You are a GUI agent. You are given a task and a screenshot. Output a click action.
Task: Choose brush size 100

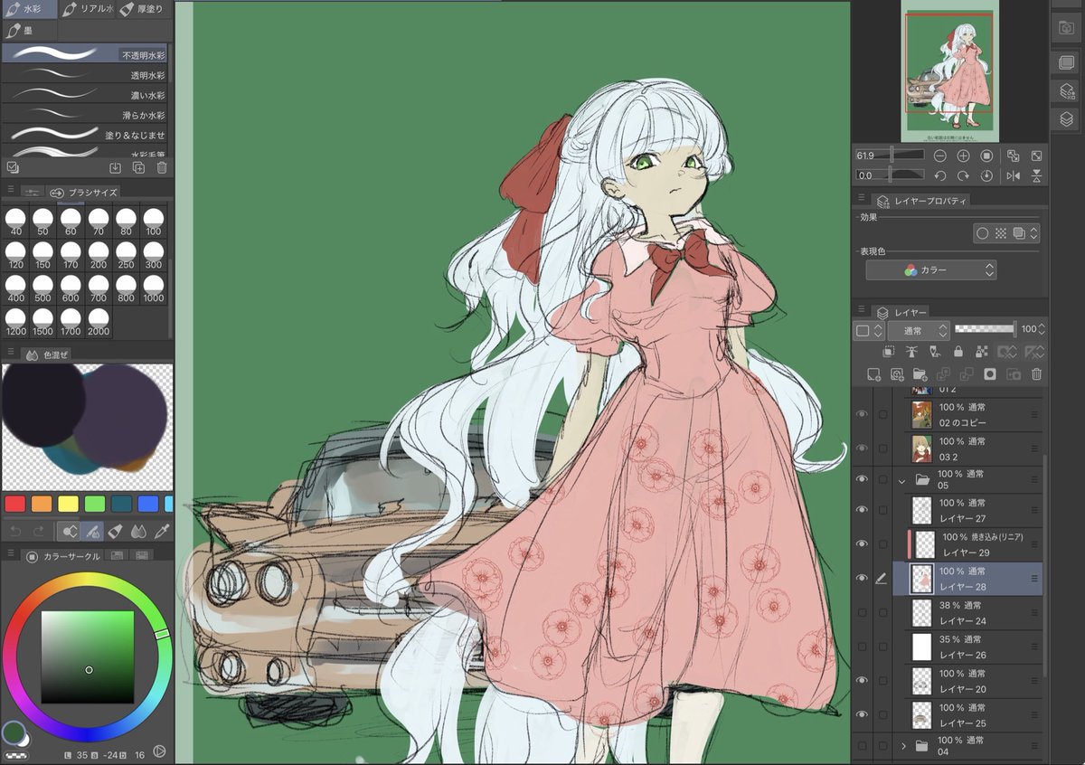[x=154, y=222]
